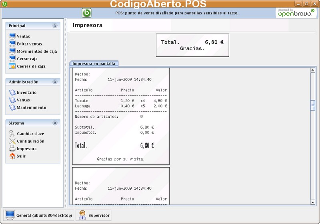Click Número de artículos line
320x224 pixels.
coord(109,117)
